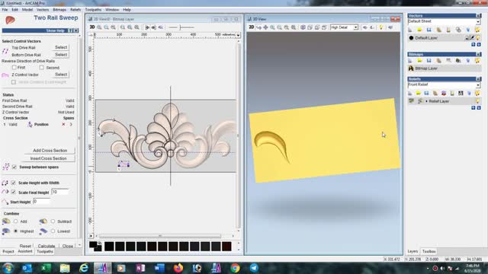
Task: Click save disk icon in Vectors panel
Action: pos(429,30)
